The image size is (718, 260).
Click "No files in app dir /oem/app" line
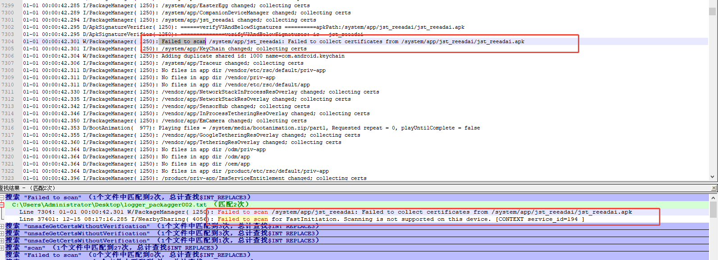pos(136,164)
